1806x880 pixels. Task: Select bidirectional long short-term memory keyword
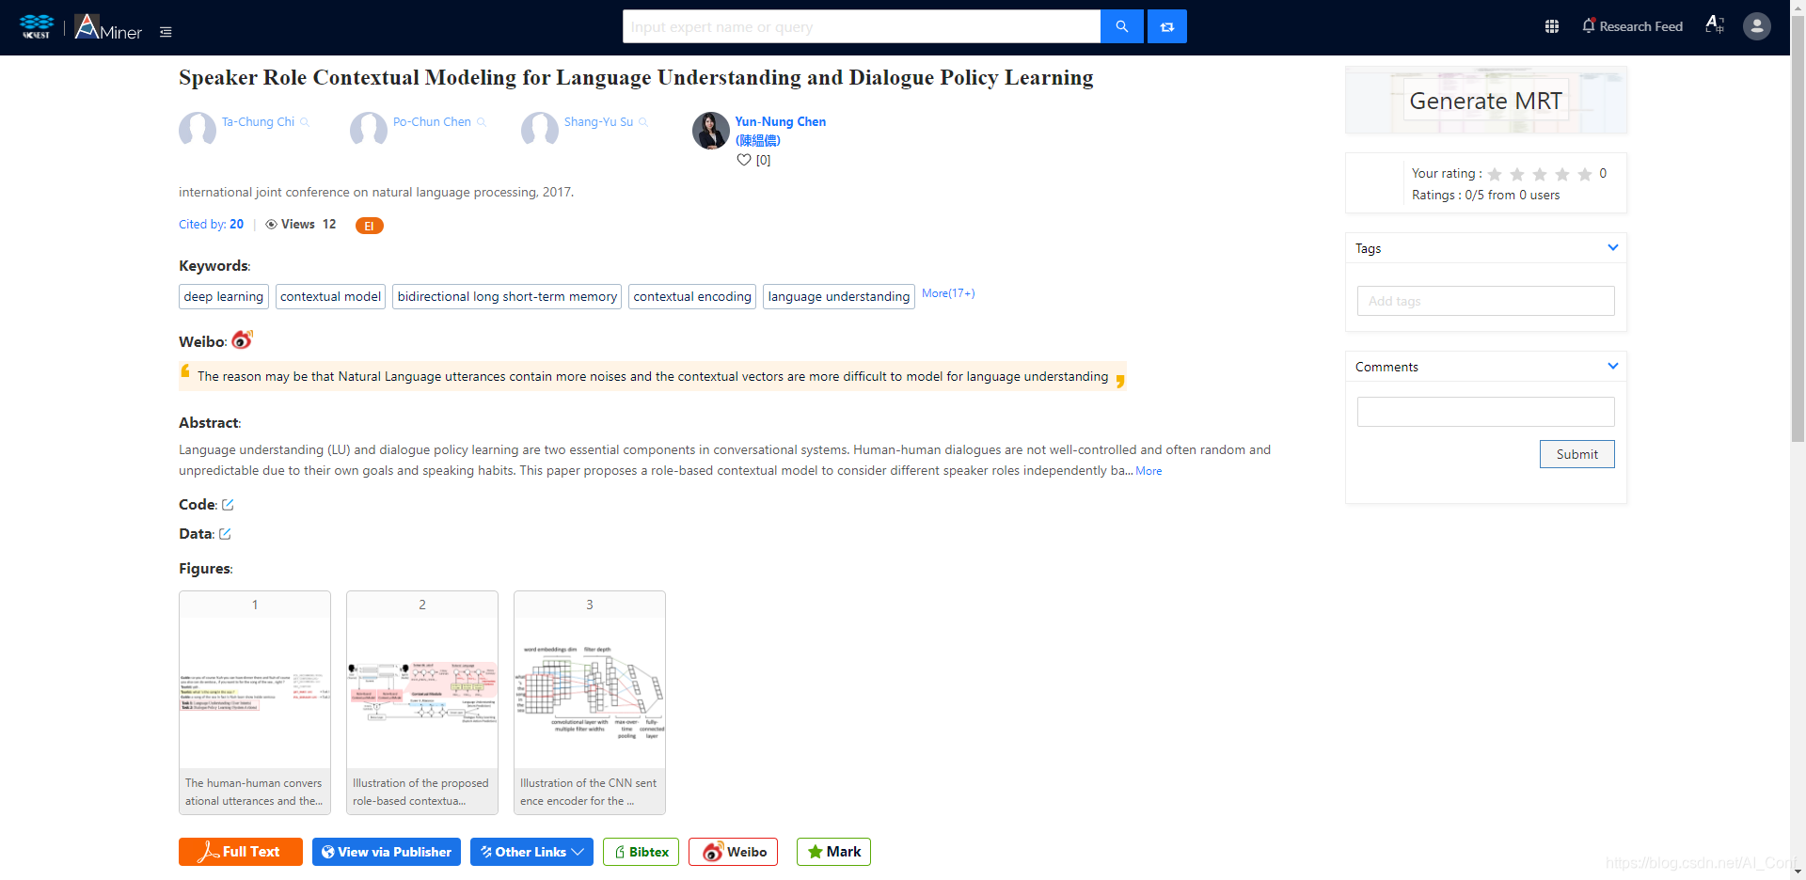[x=507, y=297]
